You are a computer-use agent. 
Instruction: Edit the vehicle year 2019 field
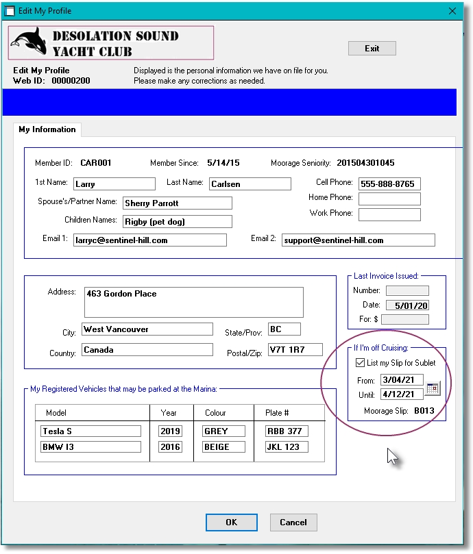171,431
